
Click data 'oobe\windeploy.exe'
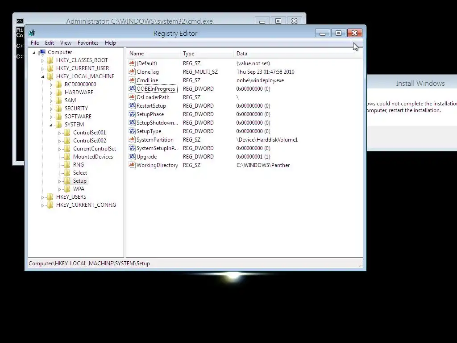(x=260, y=80)
